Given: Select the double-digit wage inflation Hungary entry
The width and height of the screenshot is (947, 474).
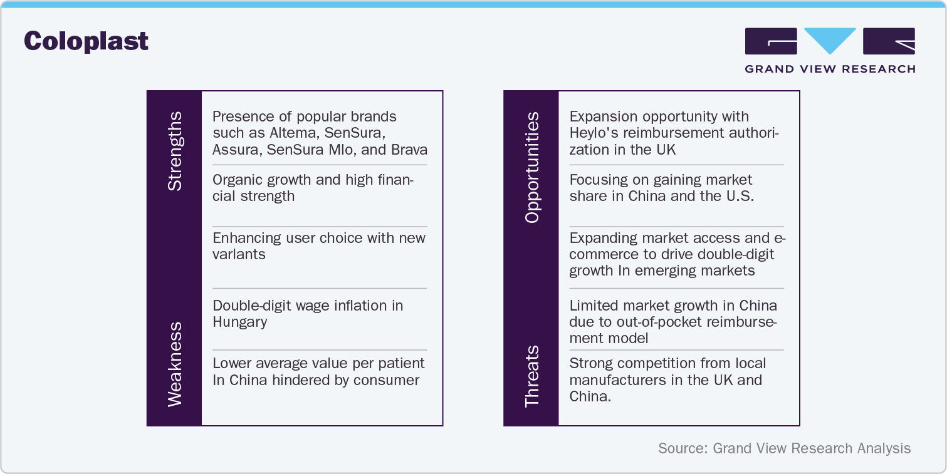Looking at the screenshot, I should [x=307, y=314].
